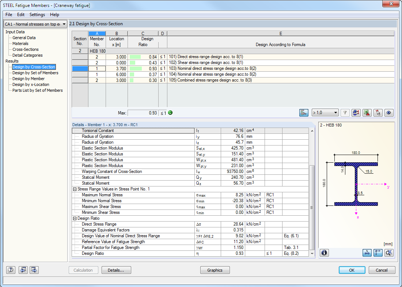Toggle cross-section dimensions display
This screenshot has height=287, width=402.
coord(367,253)
